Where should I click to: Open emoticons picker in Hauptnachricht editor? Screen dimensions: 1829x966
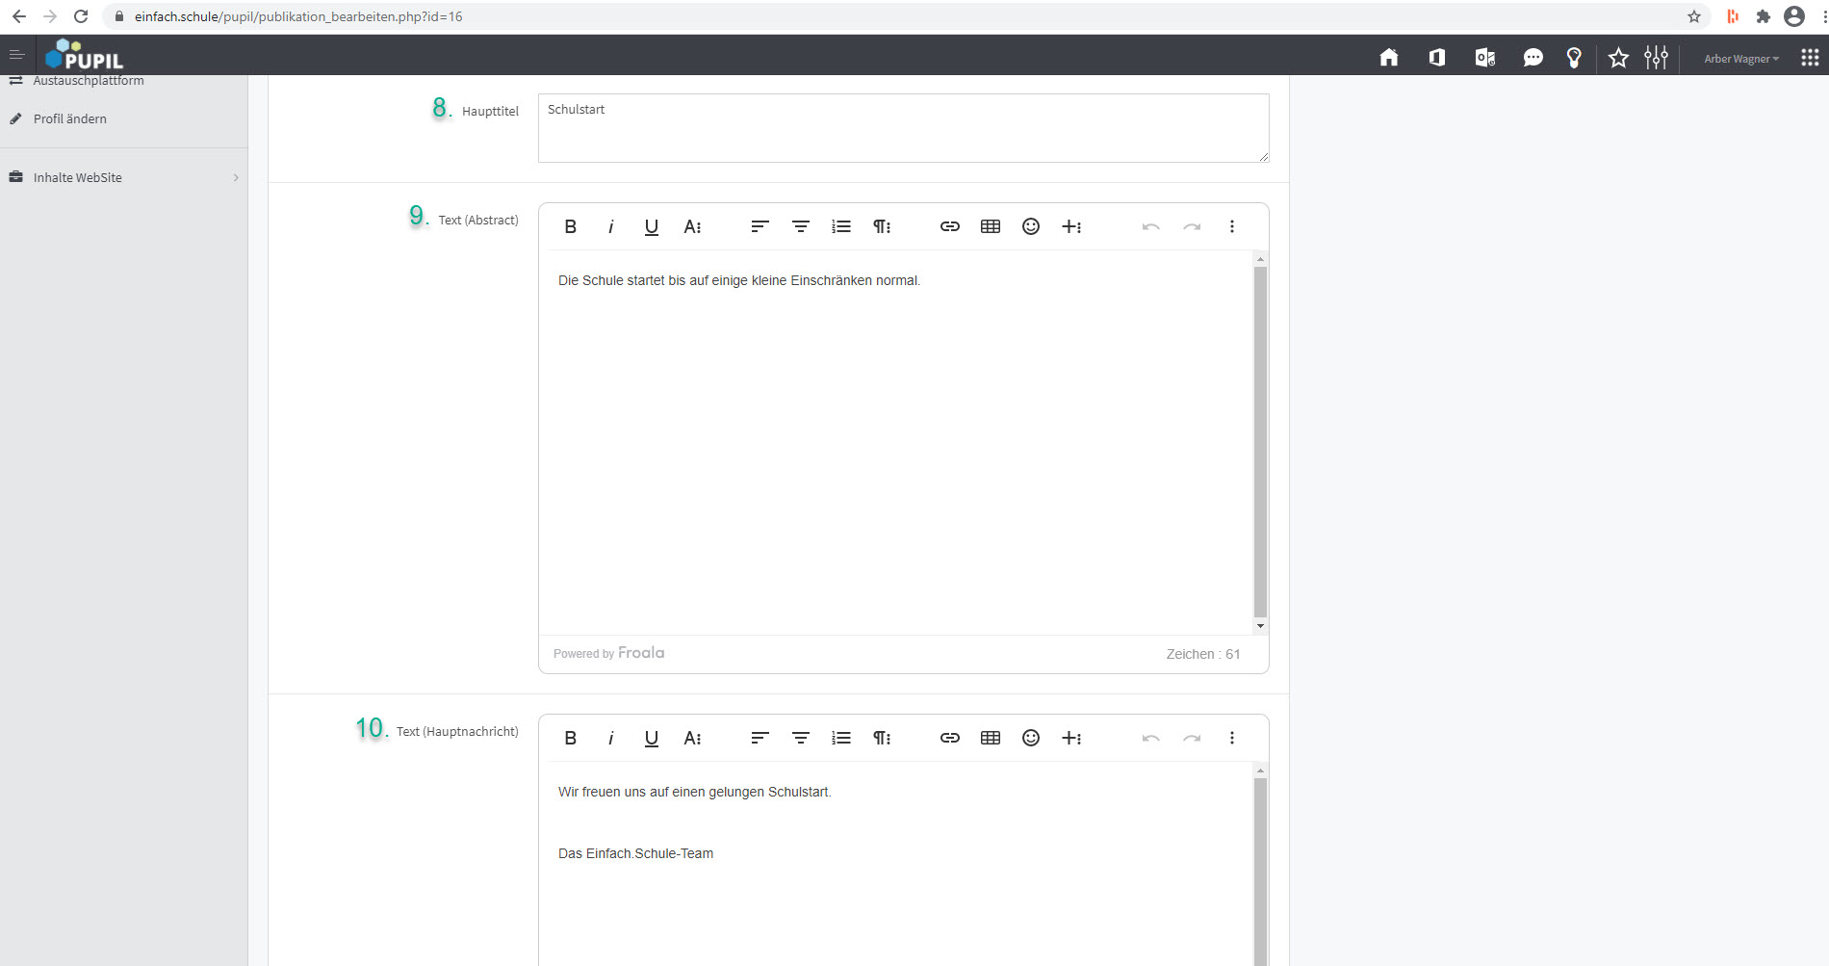pos(1031,738)
